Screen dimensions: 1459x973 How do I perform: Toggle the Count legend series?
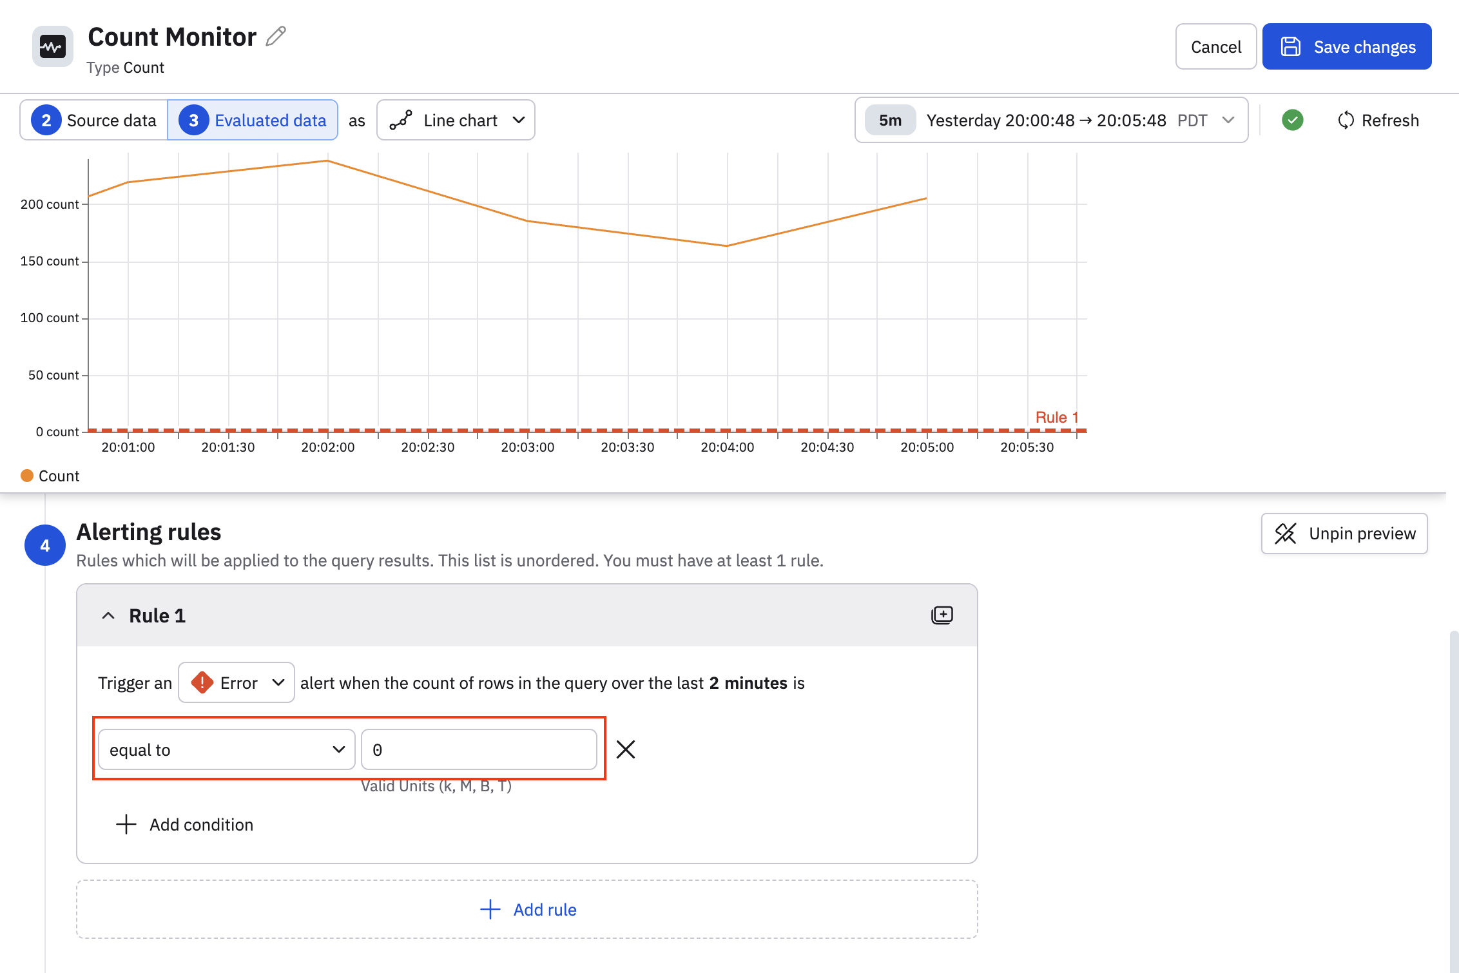(x=50, y=476)
